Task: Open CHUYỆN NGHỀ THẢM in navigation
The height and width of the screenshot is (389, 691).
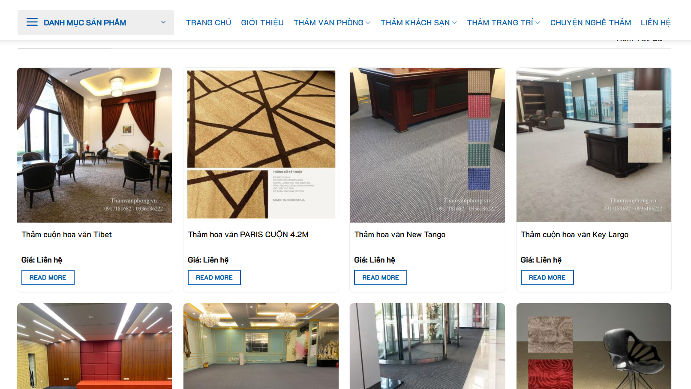Action: (x=590, y=23)
